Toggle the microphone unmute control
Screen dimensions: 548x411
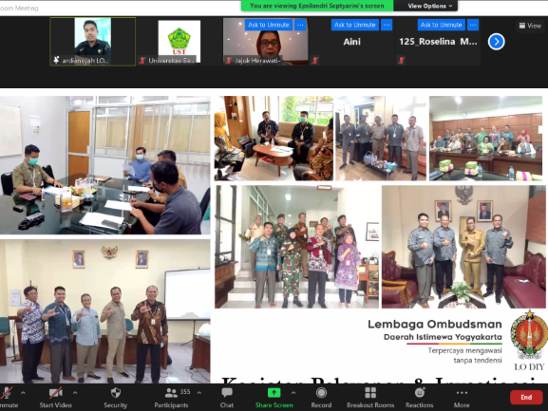click(x=7, y=393)
